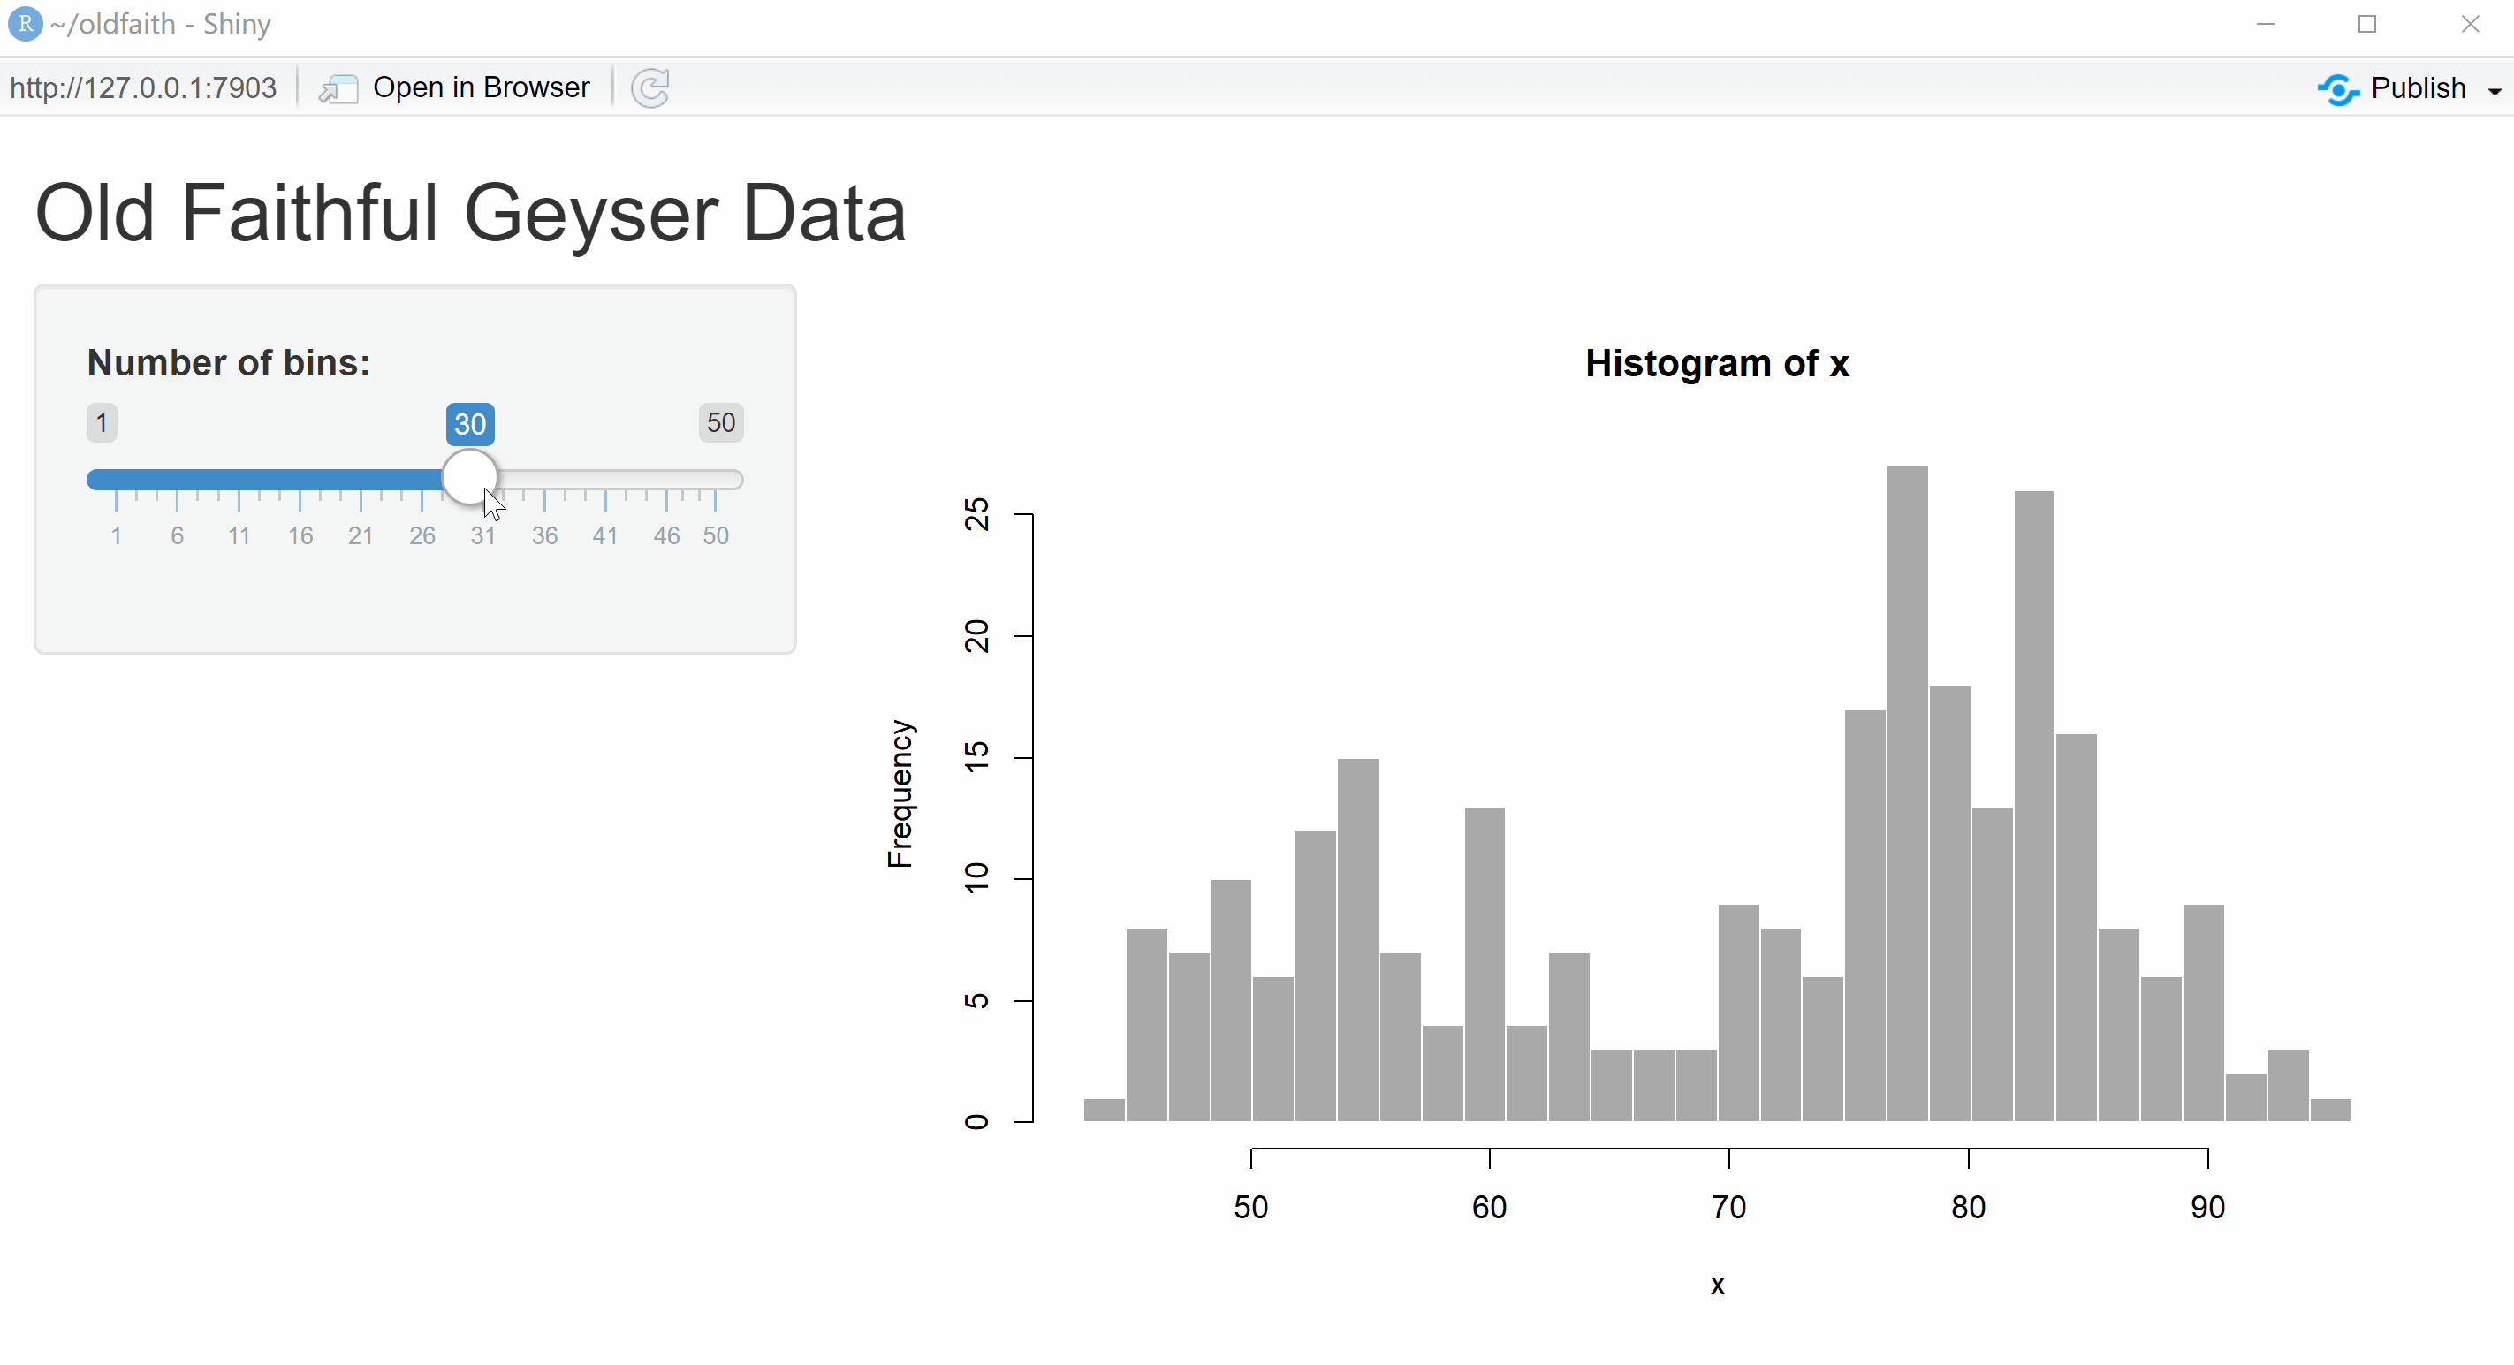
Task: Click the http://127.0.0.1:7903 address text
Action: pos(143,87)
